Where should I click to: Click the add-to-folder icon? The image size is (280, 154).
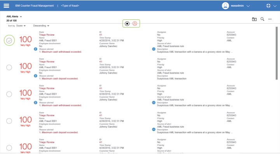(x=254, y=19)
